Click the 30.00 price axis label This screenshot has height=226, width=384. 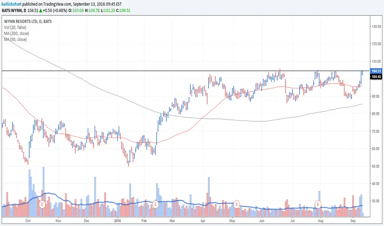click(377, 201)
